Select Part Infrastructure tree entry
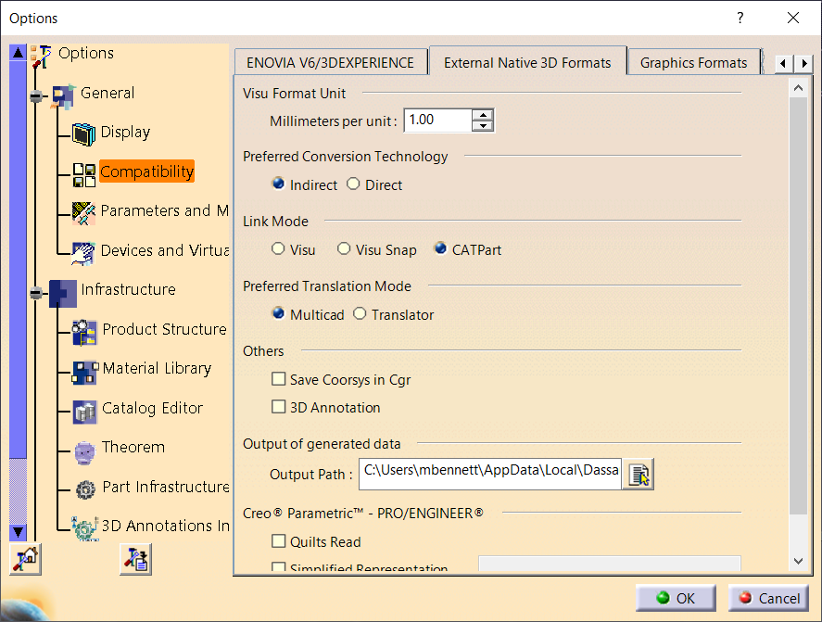The height and width of the screenshot is (622, 822). point(166,488)
